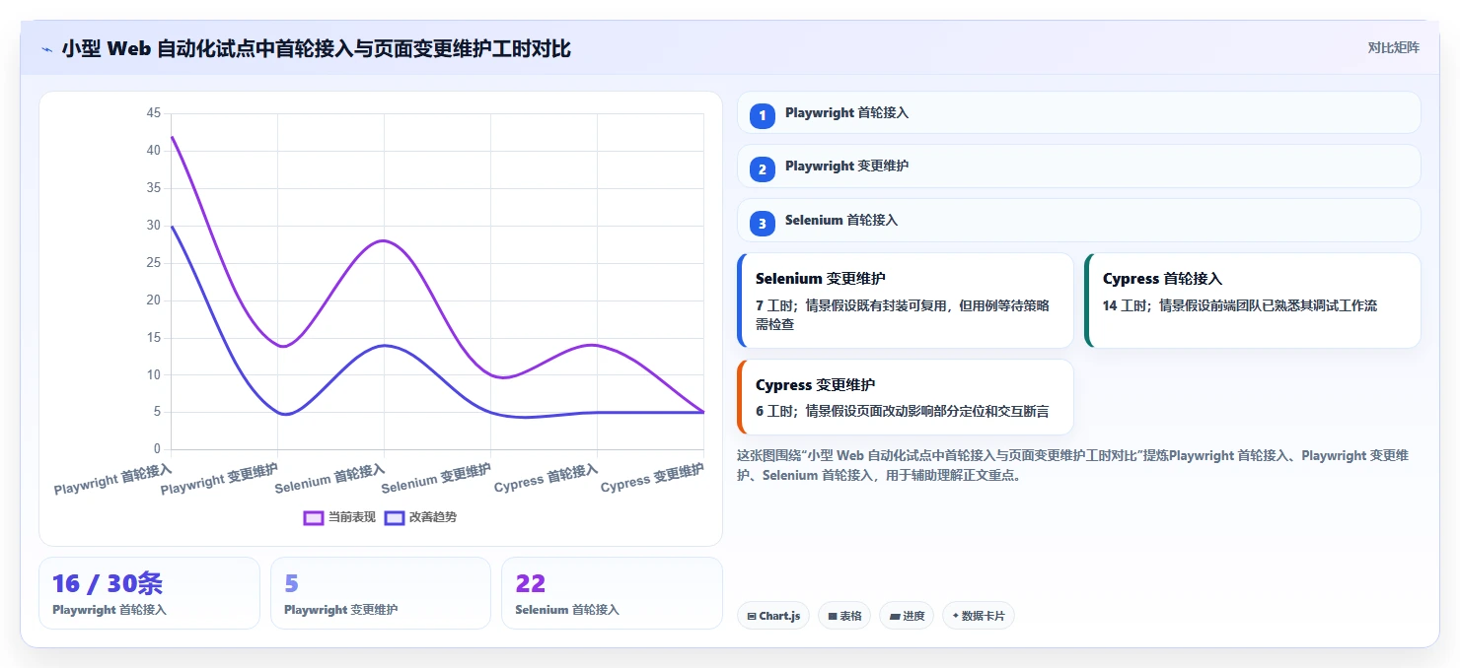Click the 表格 tag chip
Viewport: 1460px width, 668px height.
point(844,616)
